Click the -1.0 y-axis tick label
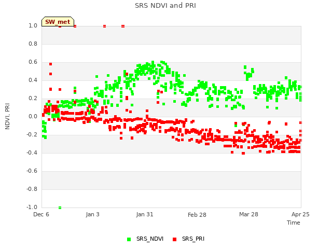The height and width of the screenshot is (249, 332). 32,207
